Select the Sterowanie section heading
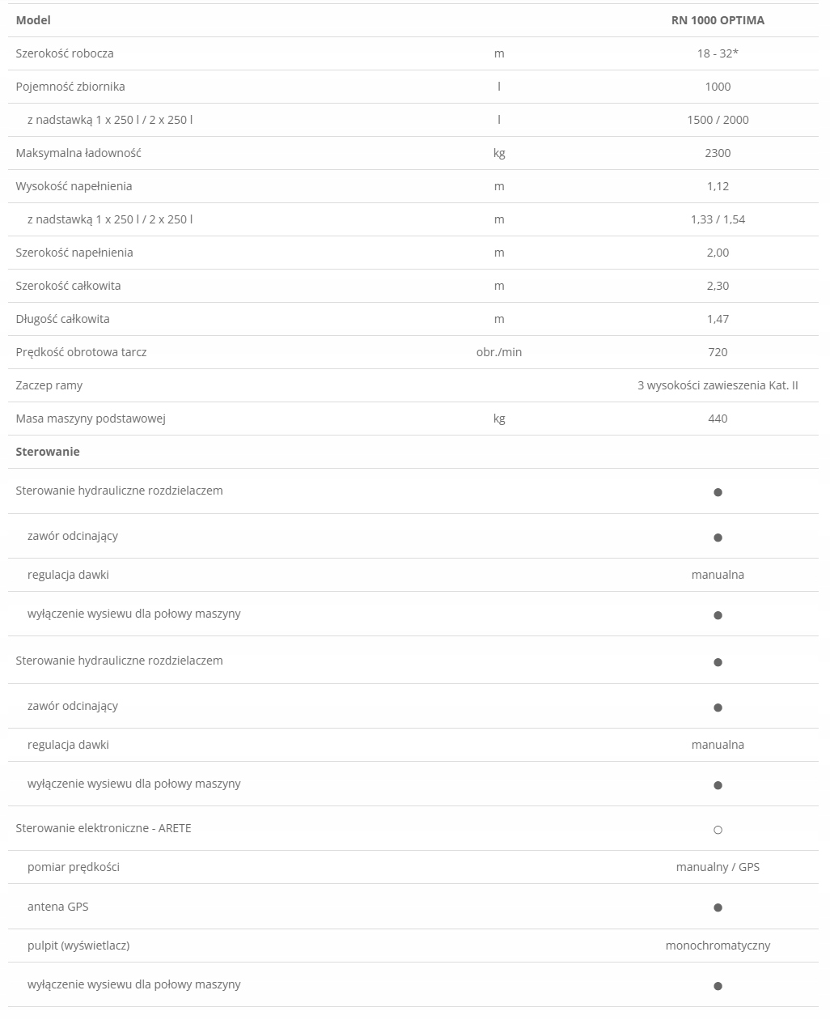Viewport: 830px width, 1020px height. coord(48,452)
